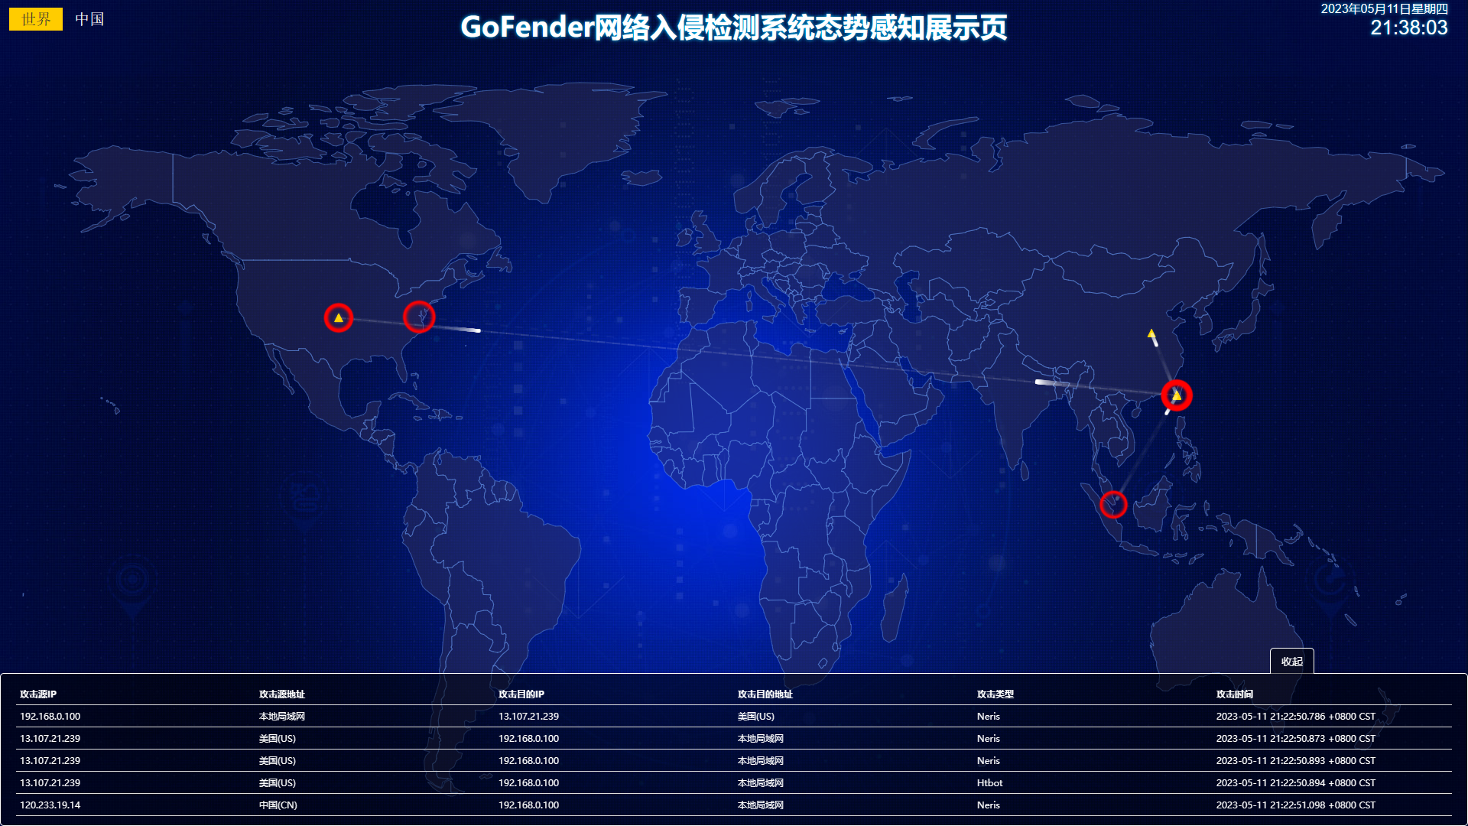Select the row from 120.233.19.14

(50, 805)
